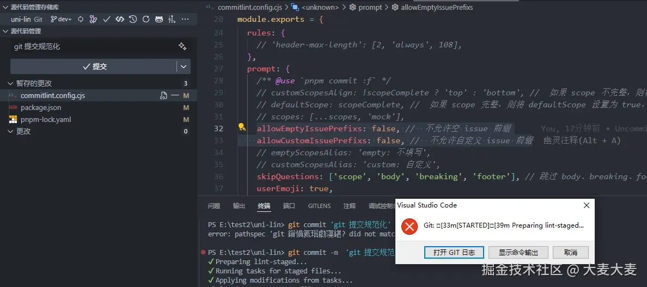647x287 pixels.
Task: Click 显示命令输出 in the dialog
Action: 518,252
